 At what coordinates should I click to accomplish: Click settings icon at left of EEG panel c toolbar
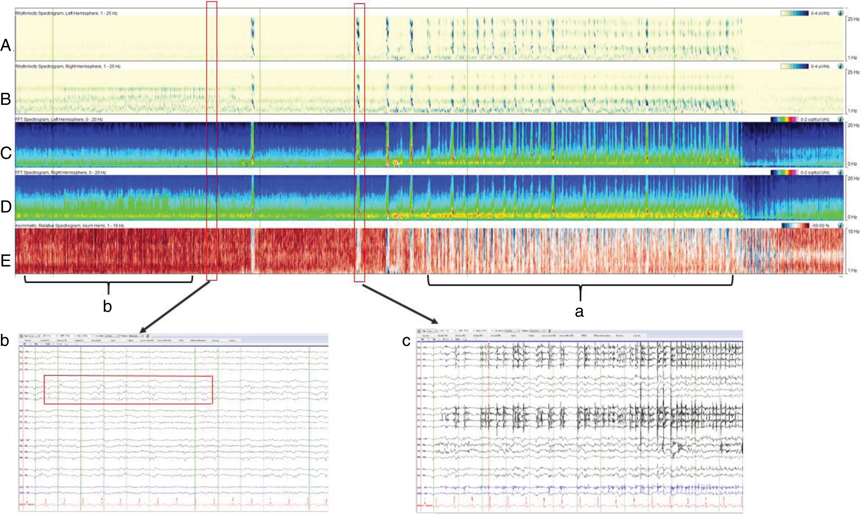(x=419, y=331)
